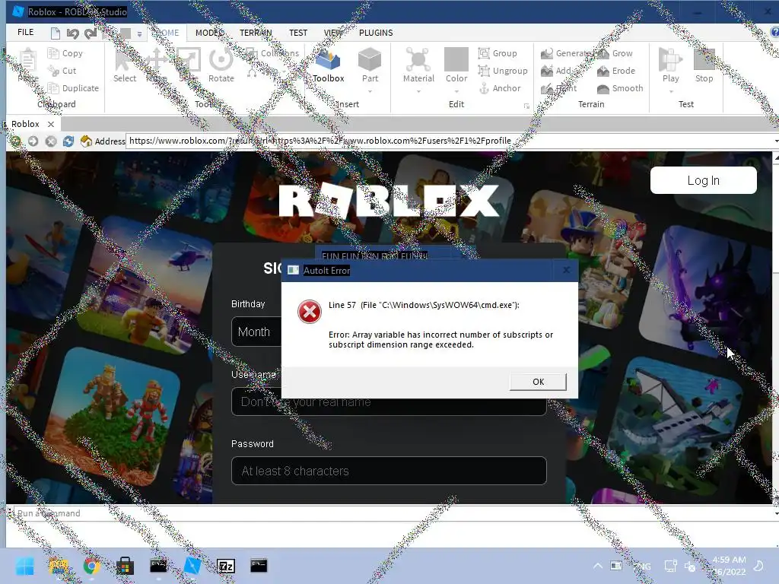Expand the Material dropdown arrow
The image size is (779, 584).
(x=418, y=92)
